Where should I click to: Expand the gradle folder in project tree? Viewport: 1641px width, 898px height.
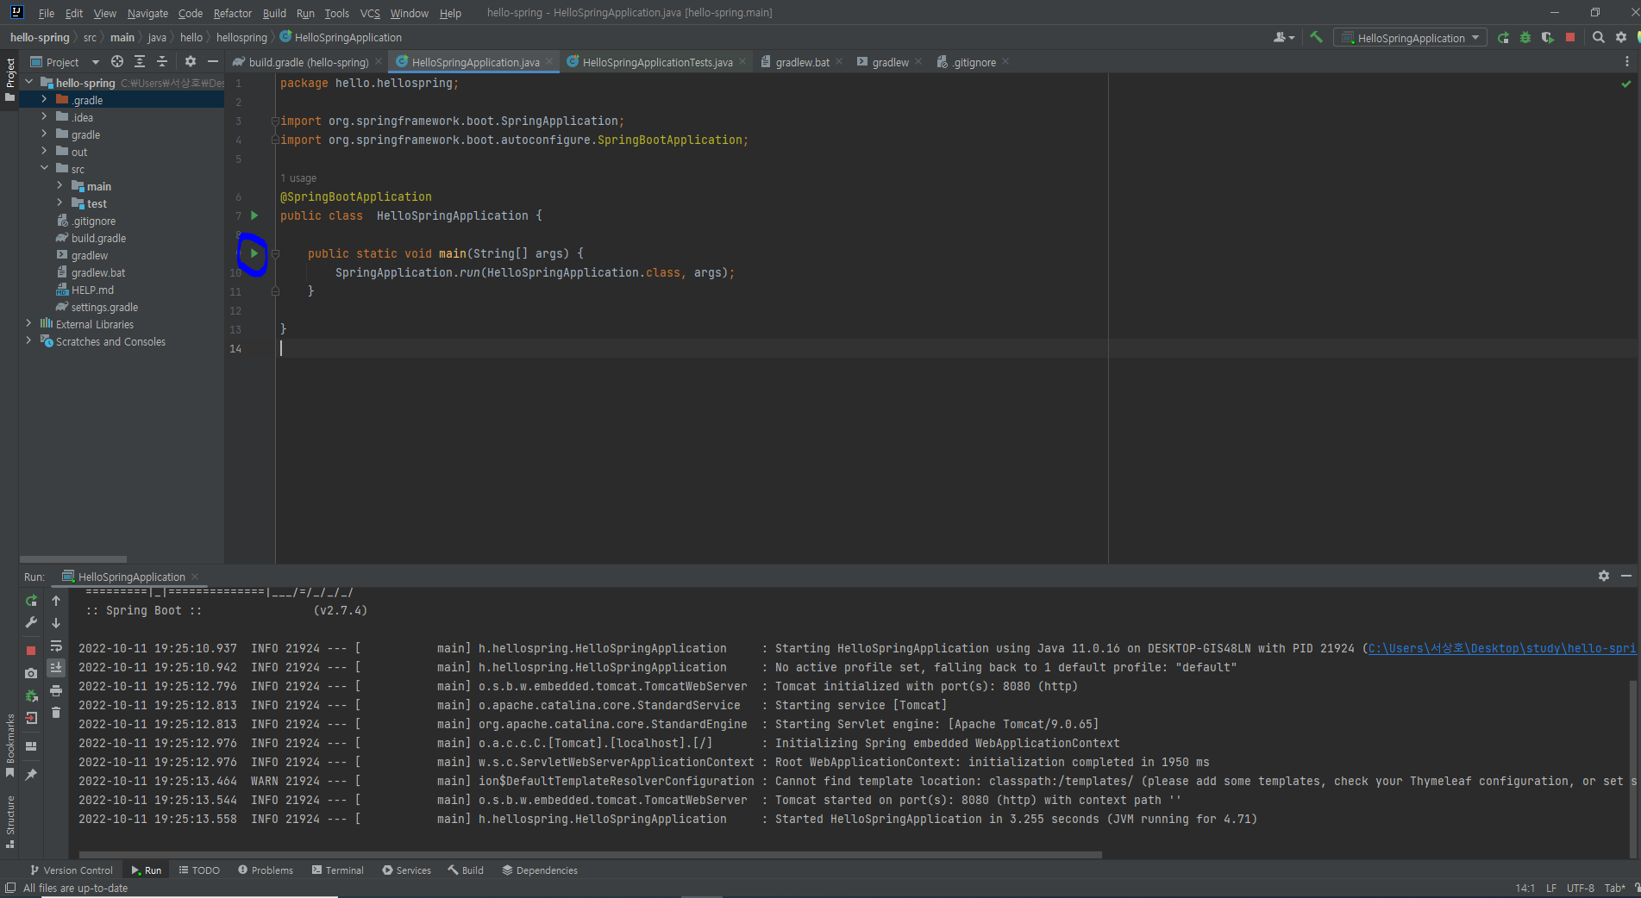[x=44, y=134]
